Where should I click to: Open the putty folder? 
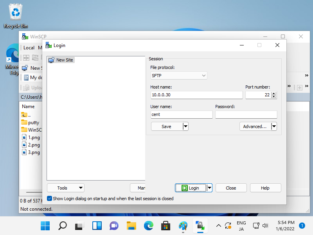(x=33, y=123)
